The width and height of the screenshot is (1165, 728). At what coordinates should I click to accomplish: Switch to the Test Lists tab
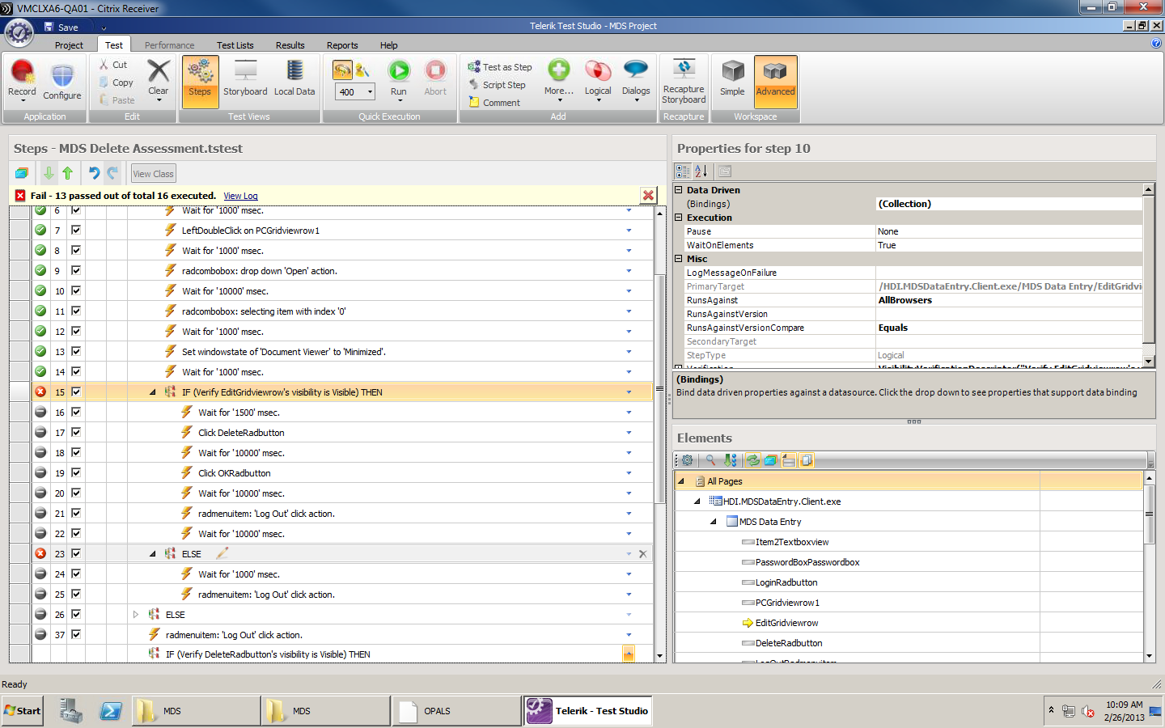click(235, 45)
